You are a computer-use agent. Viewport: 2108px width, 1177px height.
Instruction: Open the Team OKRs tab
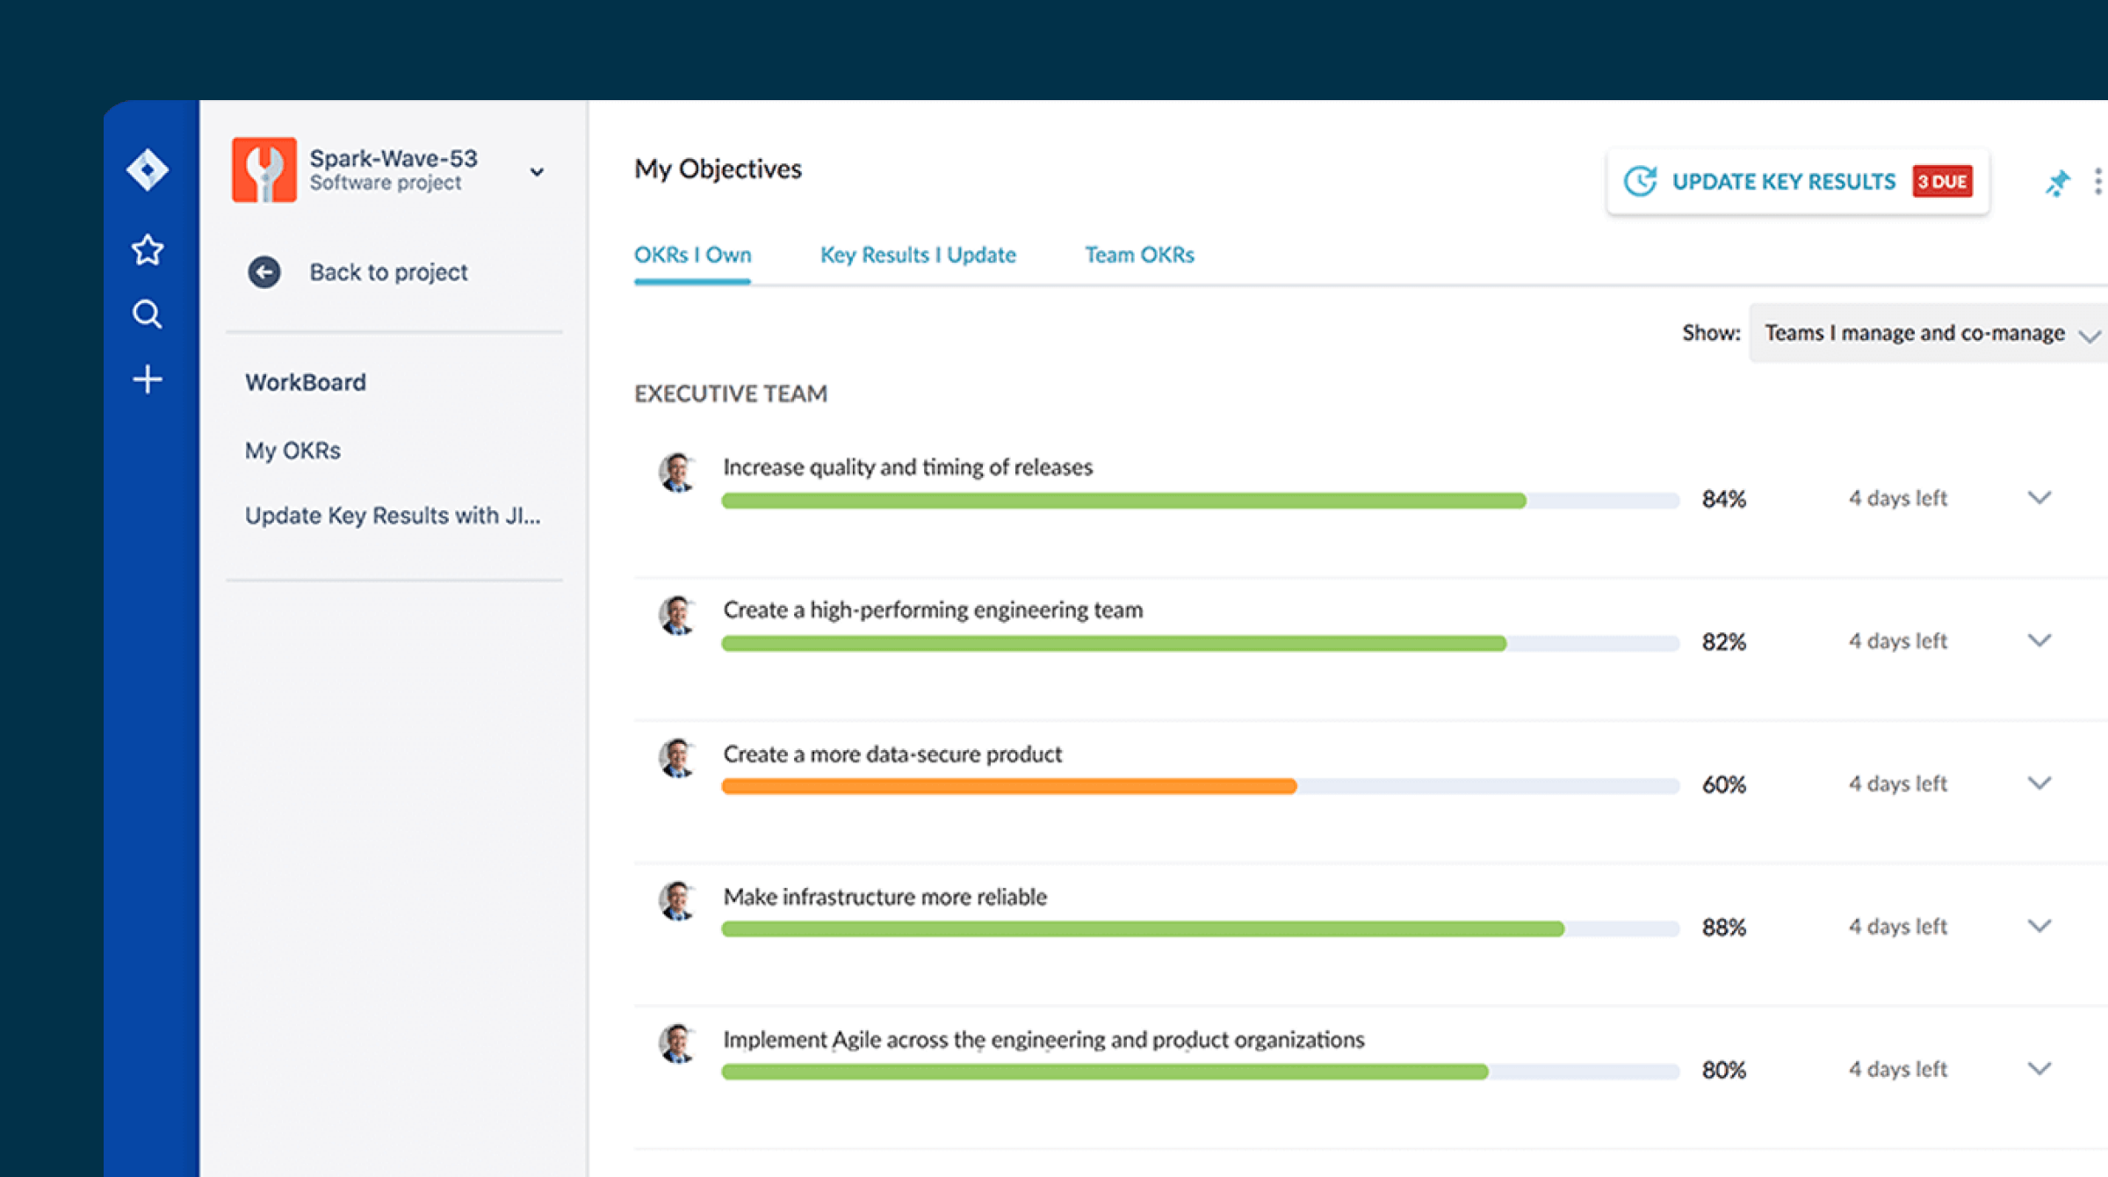tap(1139, 255)
